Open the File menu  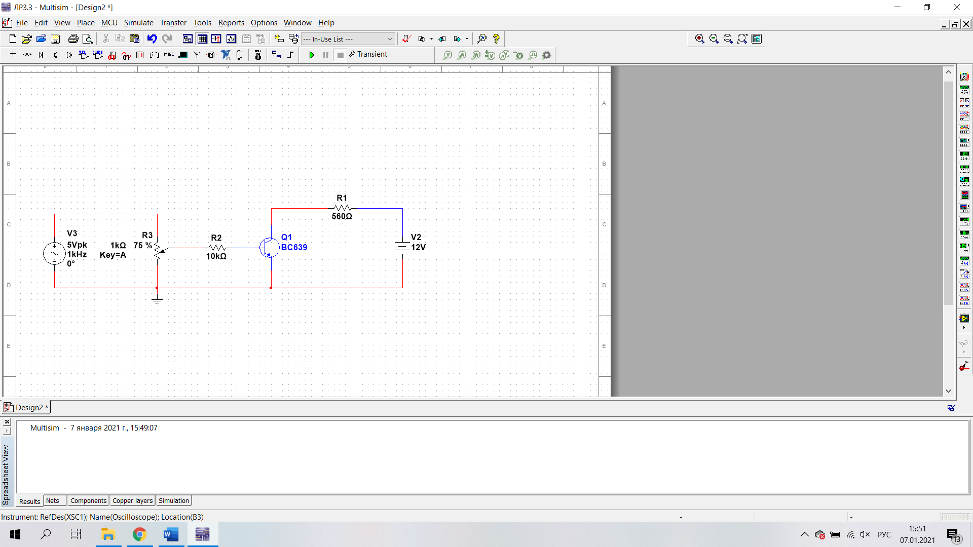pos(22,23)
